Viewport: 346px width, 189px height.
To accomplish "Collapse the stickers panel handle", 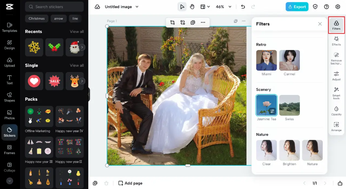I will 89,94.
